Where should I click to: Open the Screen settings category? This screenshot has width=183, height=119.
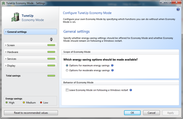click(x=30, y=45)
